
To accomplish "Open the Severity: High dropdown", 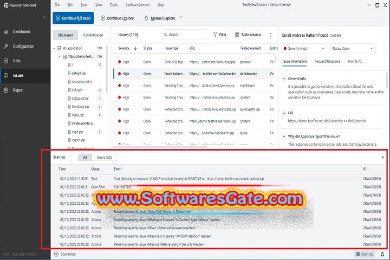I will tap(304, 49).
